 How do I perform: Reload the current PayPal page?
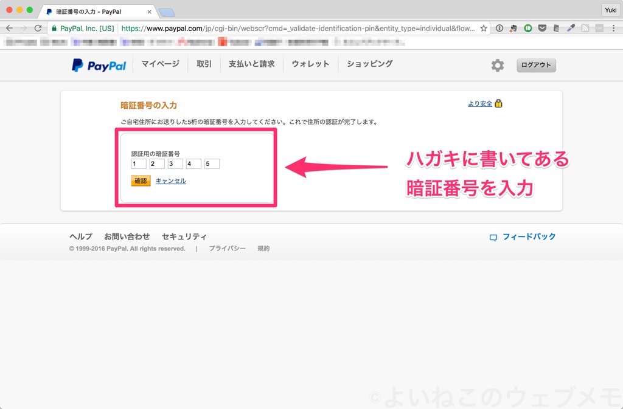[38, 27]
